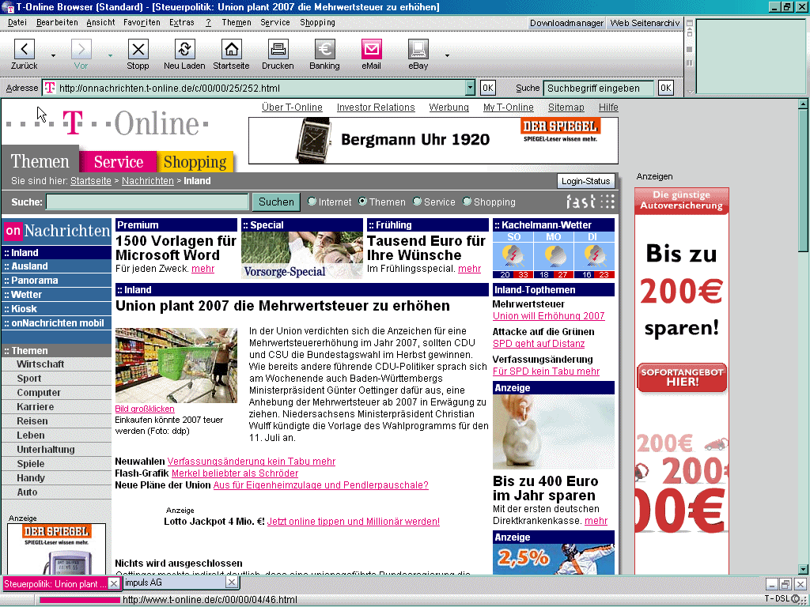Go to Startseite home icon
Image resolution: width=810 pixels, height=607 pixels.
[x=232, y=50]
